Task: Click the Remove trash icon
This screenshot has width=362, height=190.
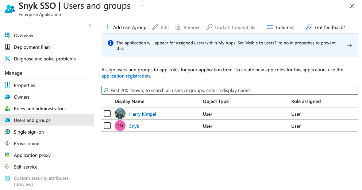Action: [x=178, y=27]
